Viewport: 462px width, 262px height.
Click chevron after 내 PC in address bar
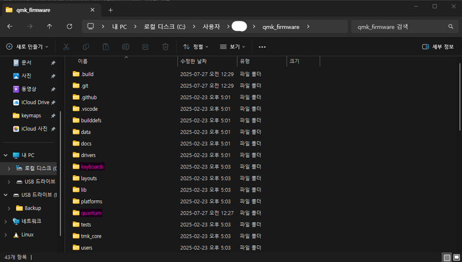coord(135,27)
